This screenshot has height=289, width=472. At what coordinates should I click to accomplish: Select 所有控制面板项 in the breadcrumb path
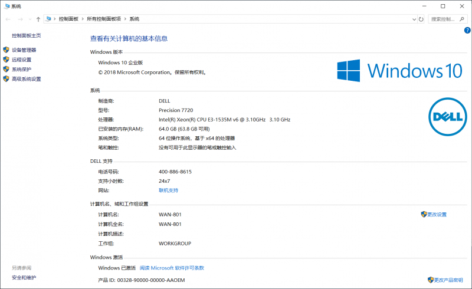click(x=104, y=19)
